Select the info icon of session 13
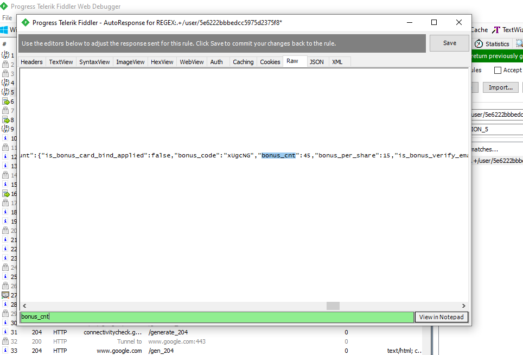Screen dimensions: 523x355 click(x=5, y=166)
